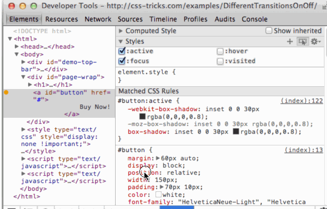The width and height of the screenshot is (327, 209).
Task: Click the -webkit-box-shadow black color swatch
Action: pos(142,116)
